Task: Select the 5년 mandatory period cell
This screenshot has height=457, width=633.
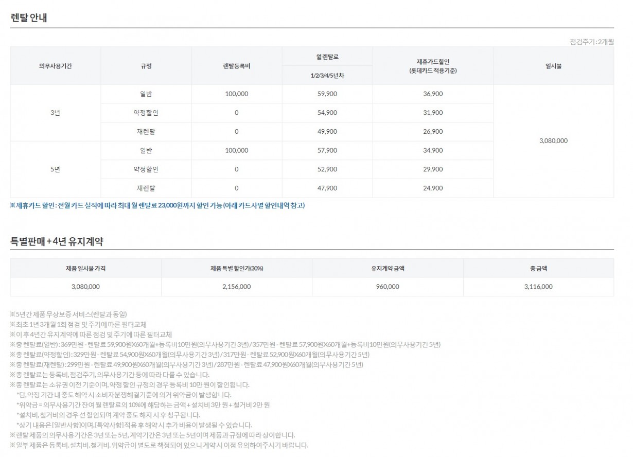Action: (x=55, y=169)
